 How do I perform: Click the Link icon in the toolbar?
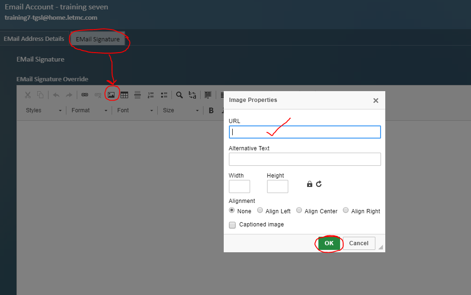[85, 95]
